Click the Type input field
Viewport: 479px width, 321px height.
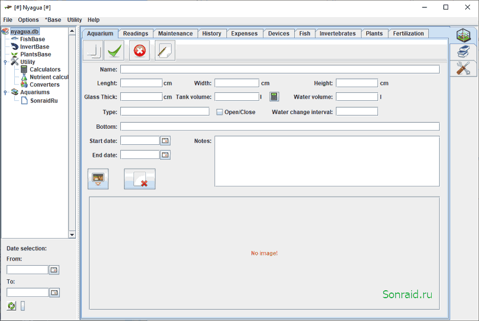coord(165,112)
